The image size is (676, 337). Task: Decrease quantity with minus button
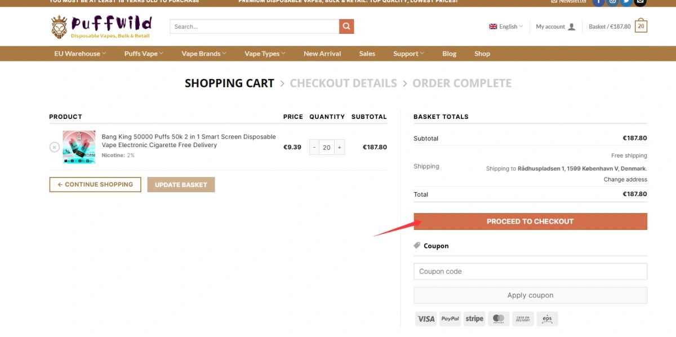point(314,148)
